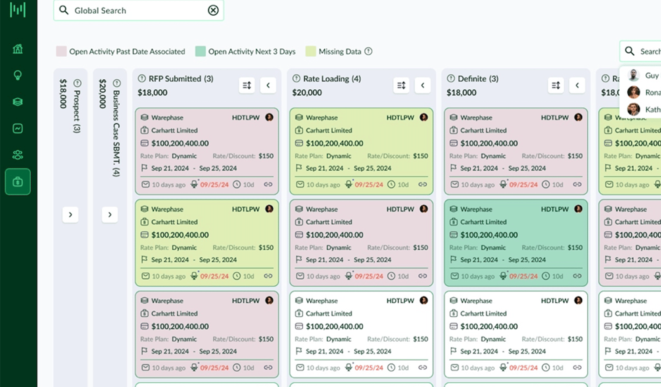Click the info icon beside Definite
Screen dimensions: 661x387
click(451, 78)
